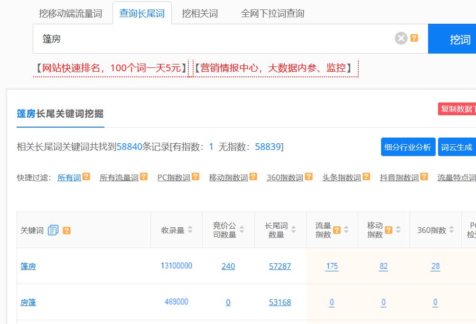476x324 pixels.
Task: Click the help icon next to 所有词 filter
Action: click(86, 176)
